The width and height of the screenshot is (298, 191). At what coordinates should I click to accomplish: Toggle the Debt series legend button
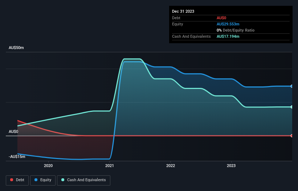click(x=17, y=180)
